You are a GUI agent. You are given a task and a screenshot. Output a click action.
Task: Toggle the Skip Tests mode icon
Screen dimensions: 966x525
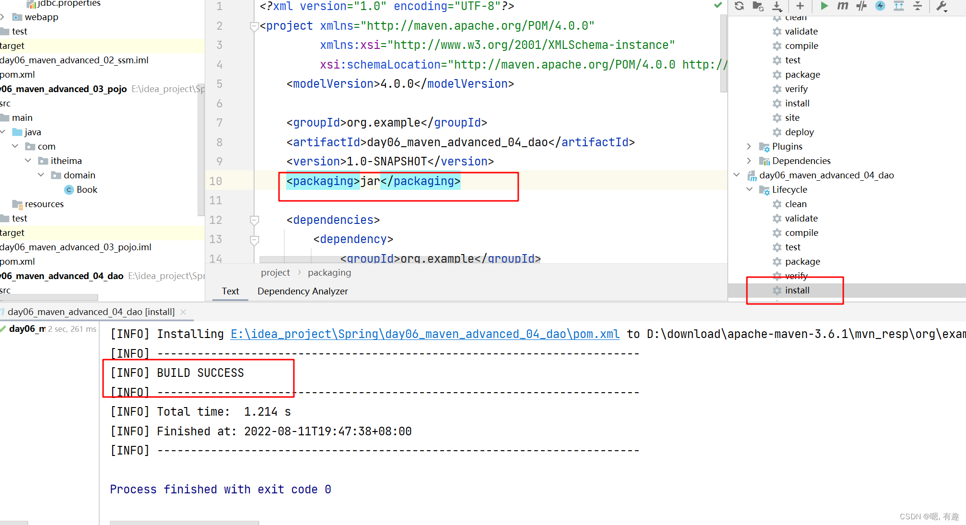[861, 6]
